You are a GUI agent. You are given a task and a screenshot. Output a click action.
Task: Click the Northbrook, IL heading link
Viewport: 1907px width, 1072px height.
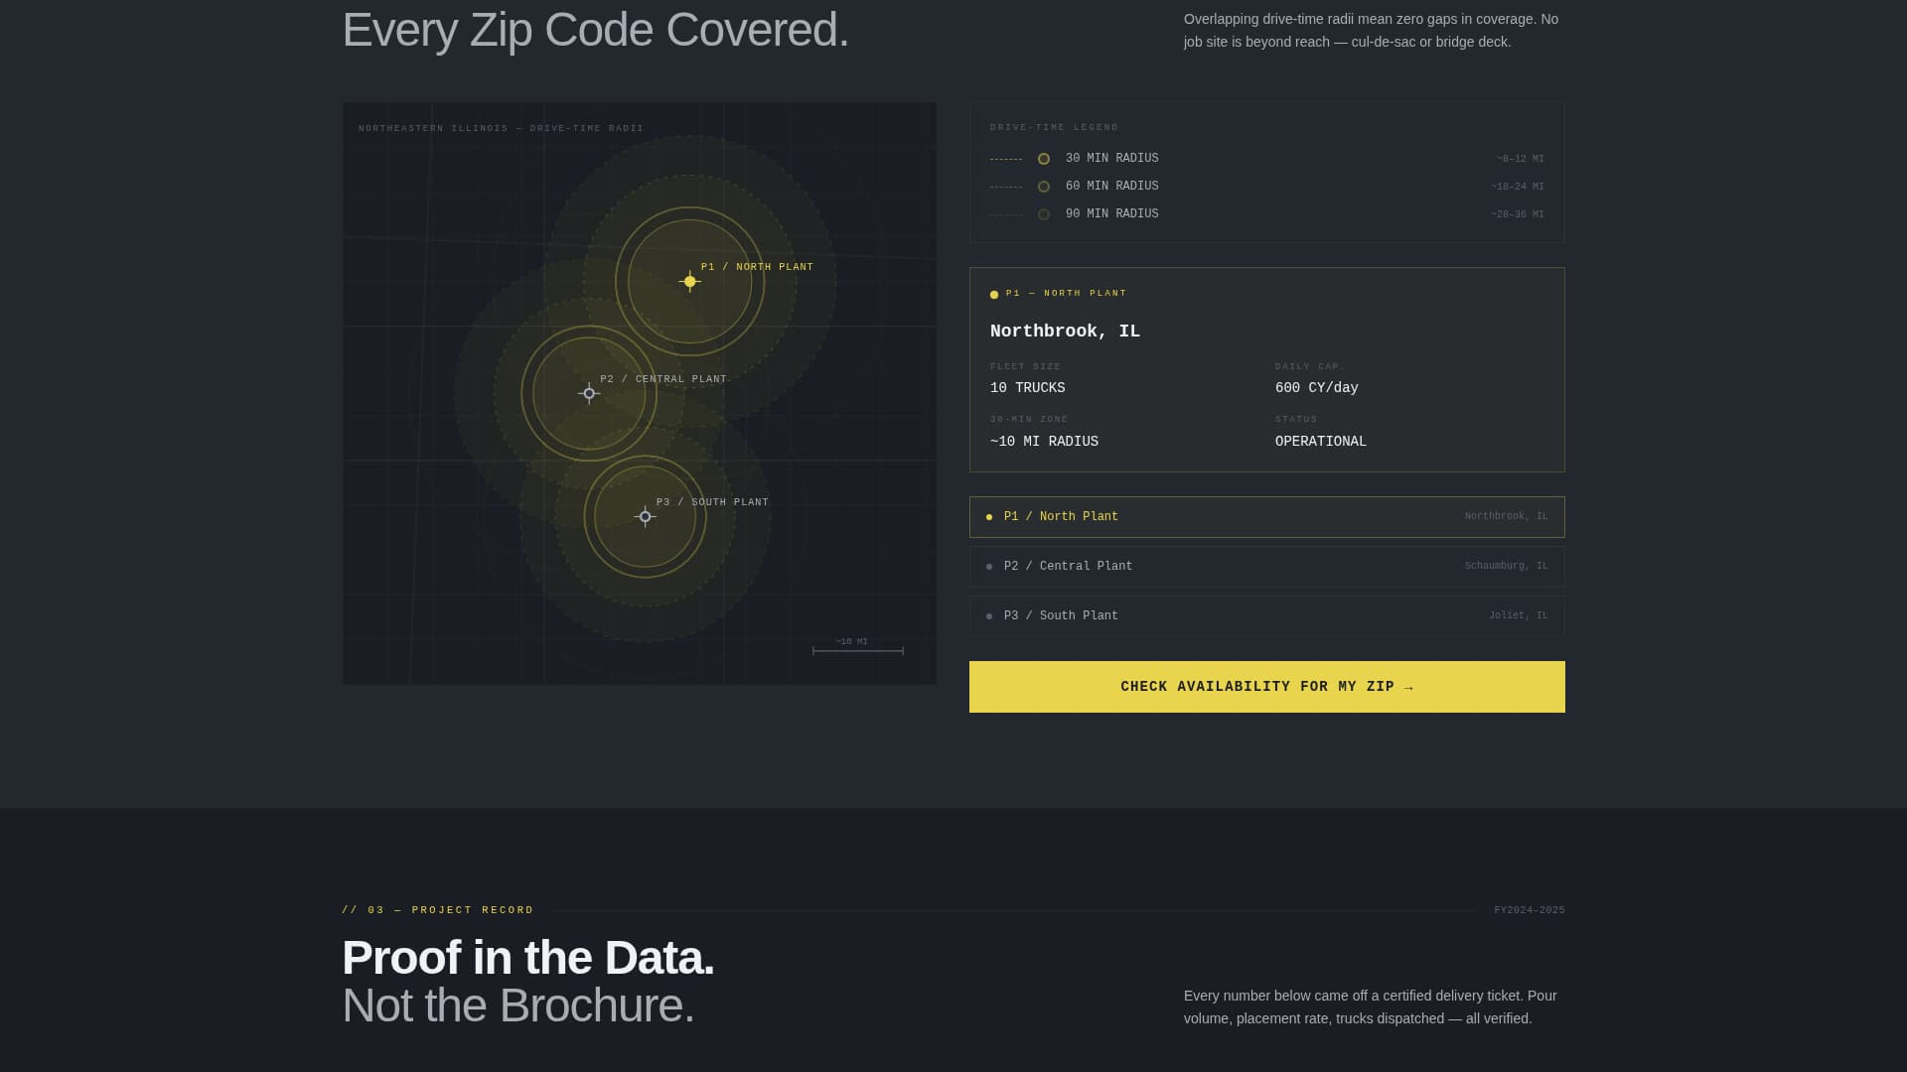(x=1065, y=331)
